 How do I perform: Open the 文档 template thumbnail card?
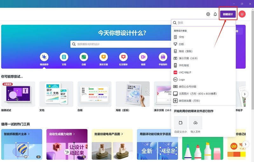56,94
